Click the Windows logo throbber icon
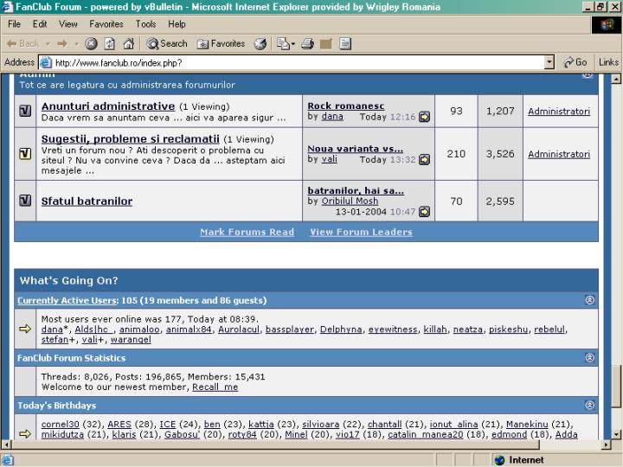 607,25
